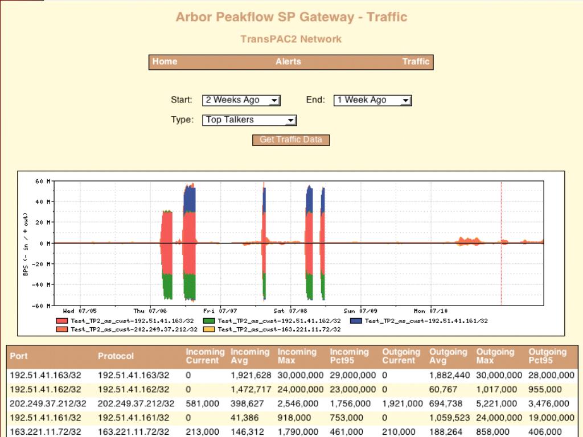583x437 pixels.
Task: Select the Outgoing Pct95 value 19,000,000
Action: 551,418
